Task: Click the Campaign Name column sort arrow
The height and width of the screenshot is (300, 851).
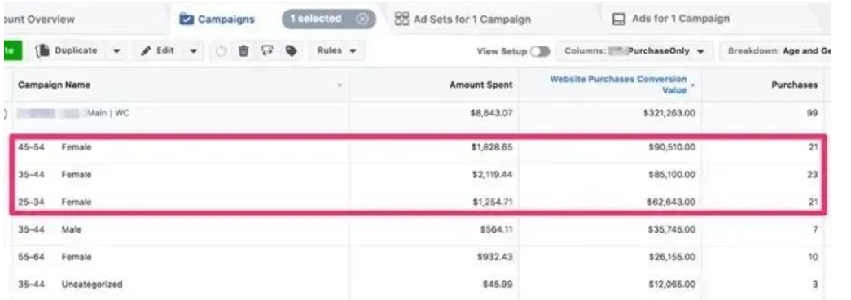Action: pos(340,85)
